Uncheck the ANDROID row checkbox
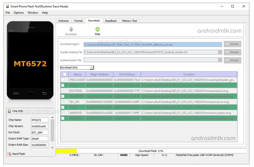Image resolution: width=254 pixels, height=167 pixels. [x=63, y=113]
